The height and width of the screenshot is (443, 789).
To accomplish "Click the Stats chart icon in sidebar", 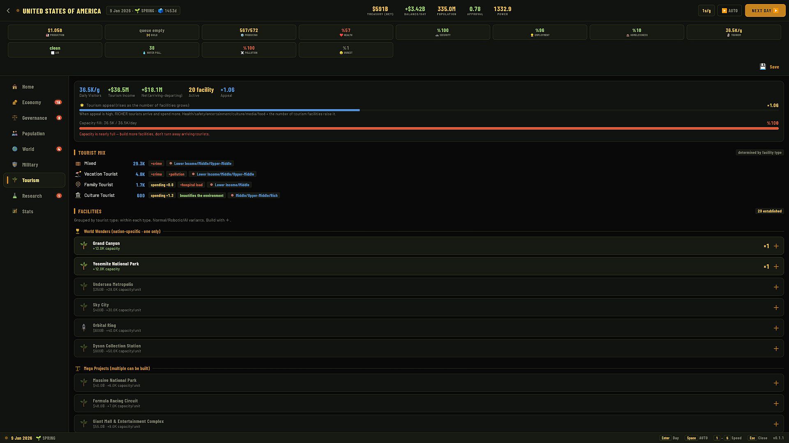I will pos(15,212).
